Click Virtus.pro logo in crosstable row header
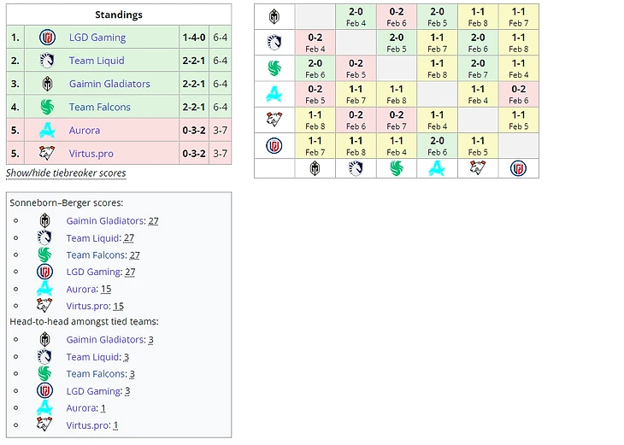Viewport: 624px width, 445px height. click(274, 120)
